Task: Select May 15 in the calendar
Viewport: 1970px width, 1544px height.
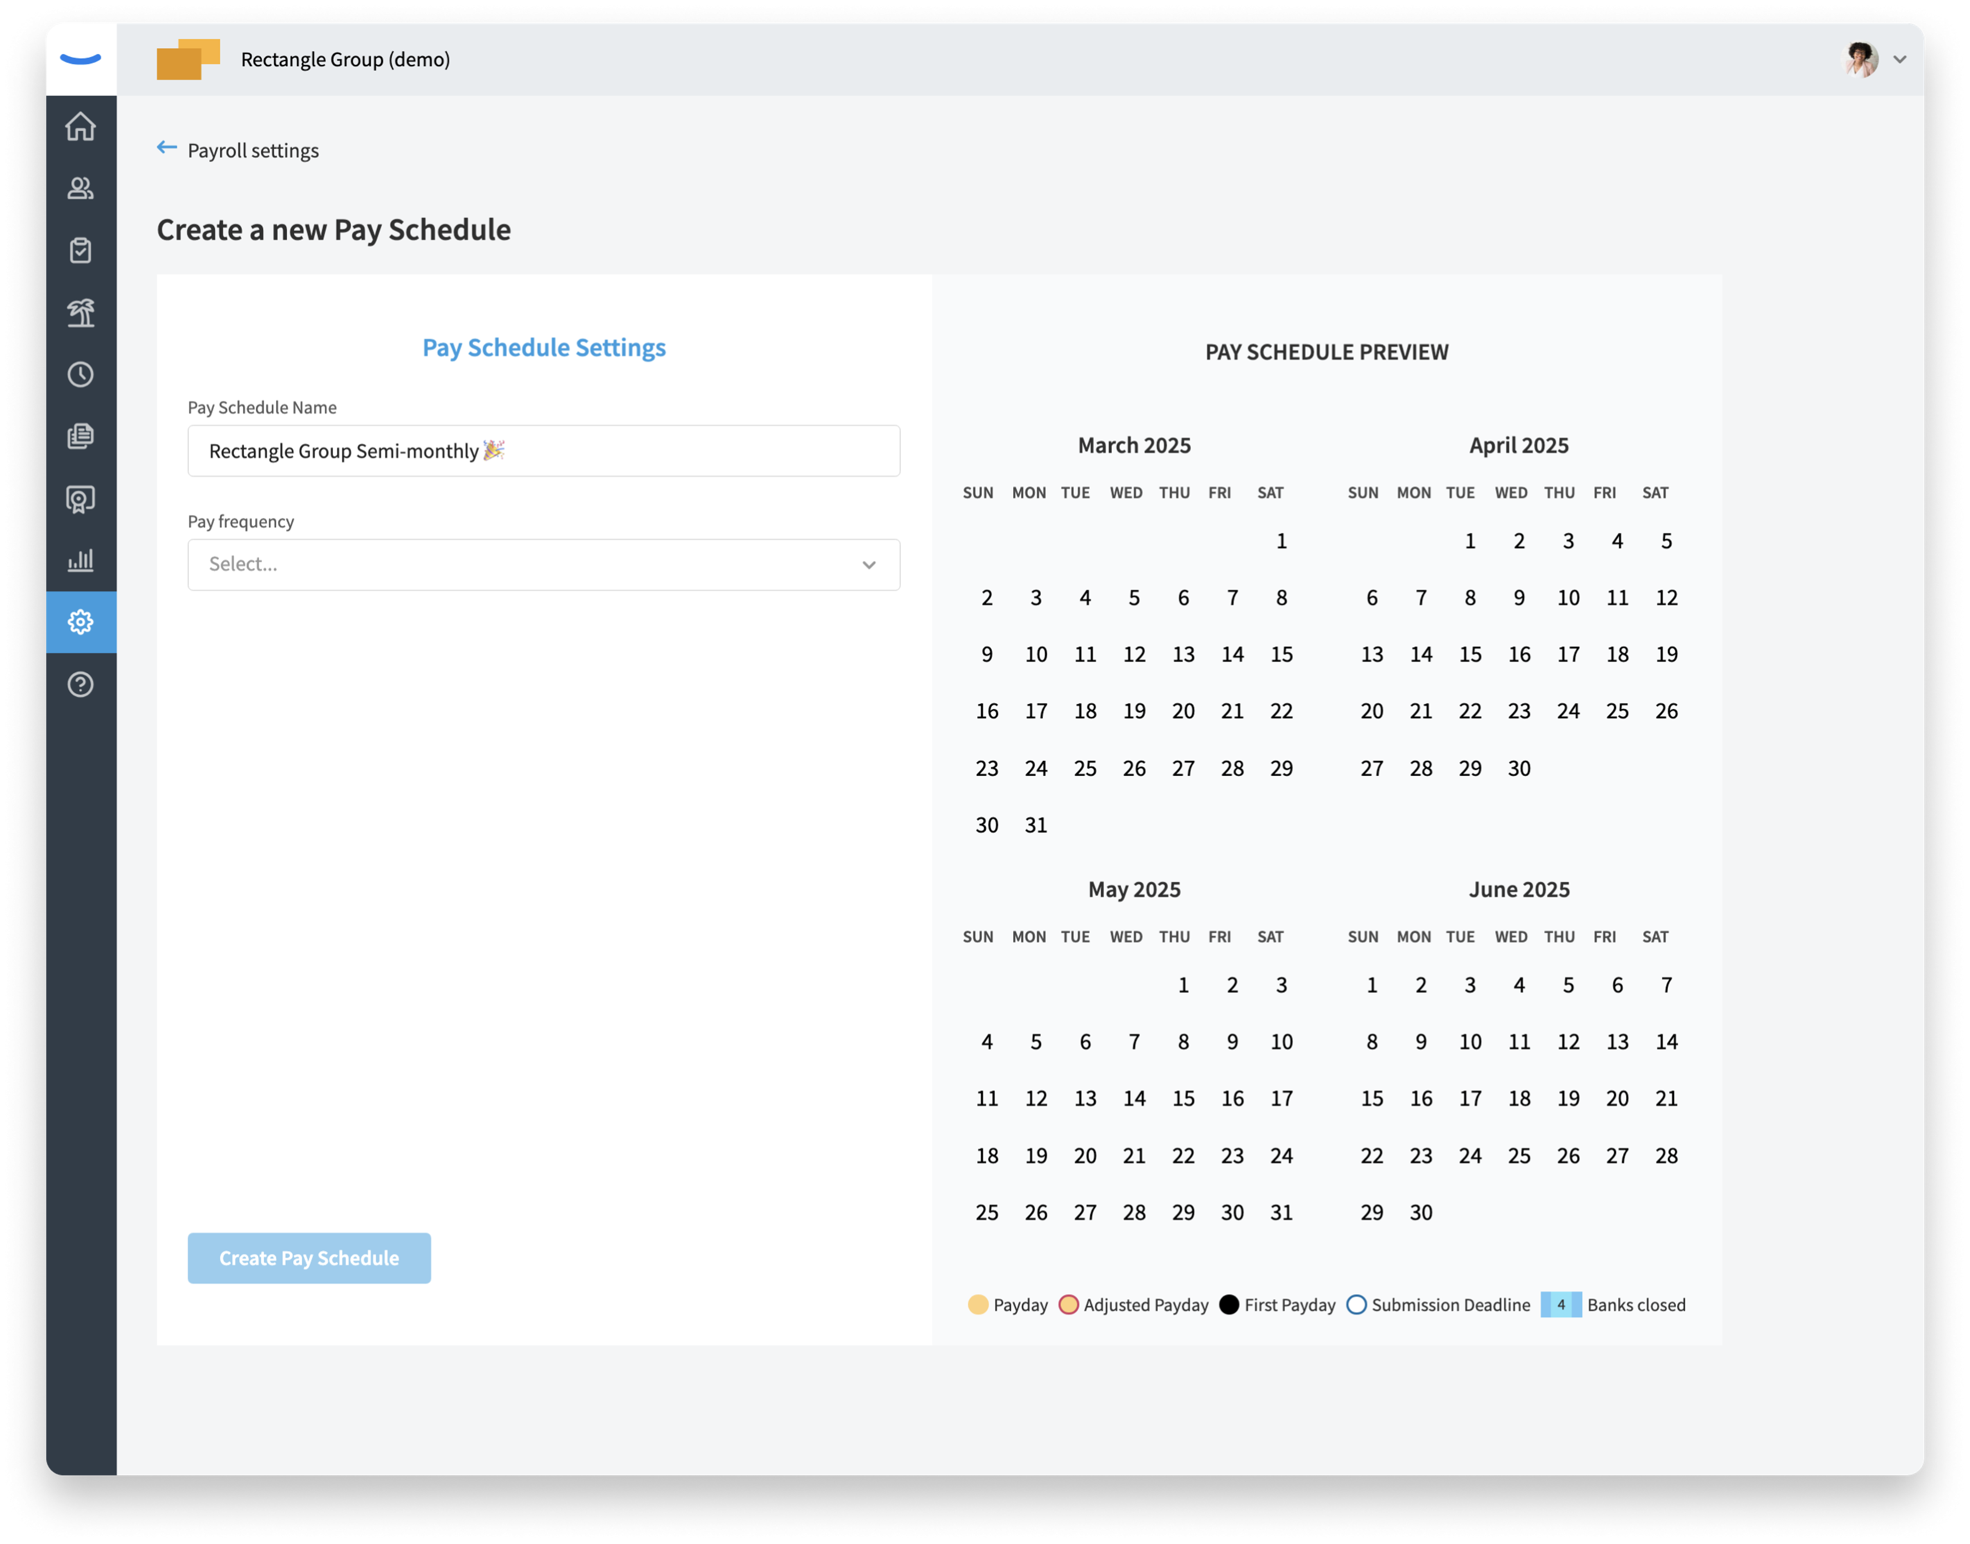Action: point(1184,1098)
